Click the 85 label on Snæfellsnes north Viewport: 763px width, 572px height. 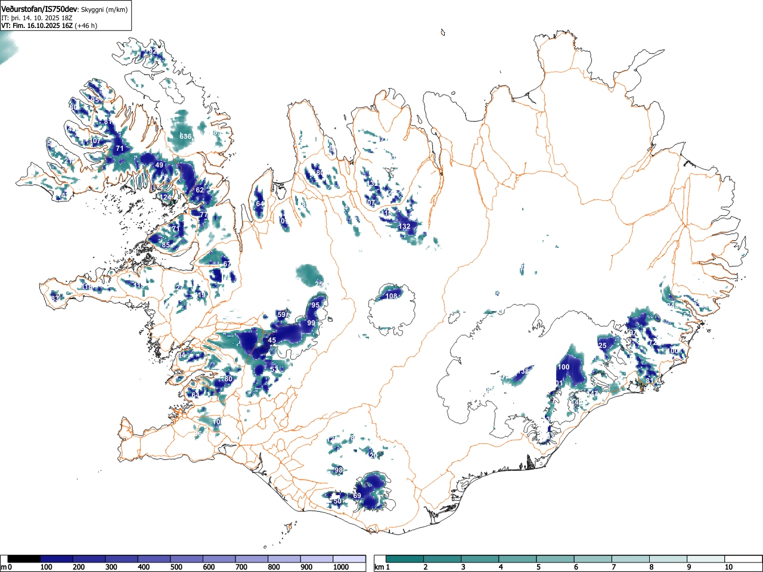tap(166, 245)
